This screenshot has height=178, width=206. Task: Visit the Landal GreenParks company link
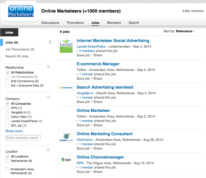point(91,46)
